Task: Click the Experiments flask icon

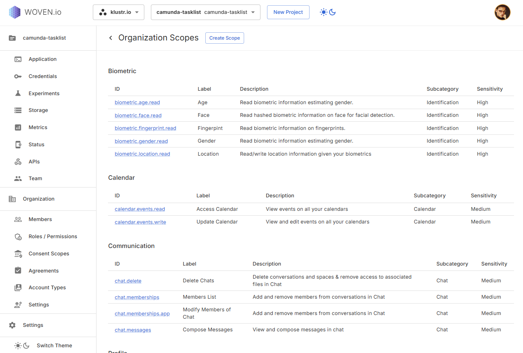Action: pyautogui.click(x=18, y=94)
